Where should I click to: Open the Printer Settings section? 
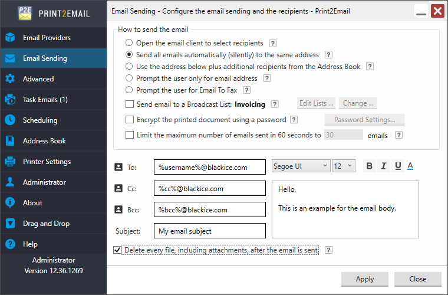(54, 162)
